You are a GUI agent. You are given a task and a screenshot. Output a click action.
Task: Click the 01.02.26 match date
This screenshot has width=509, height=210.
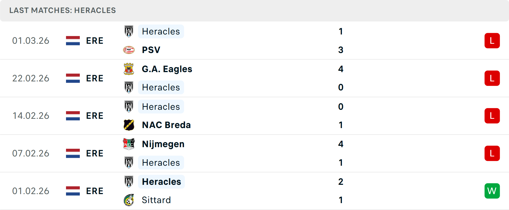tap(31, 191)
